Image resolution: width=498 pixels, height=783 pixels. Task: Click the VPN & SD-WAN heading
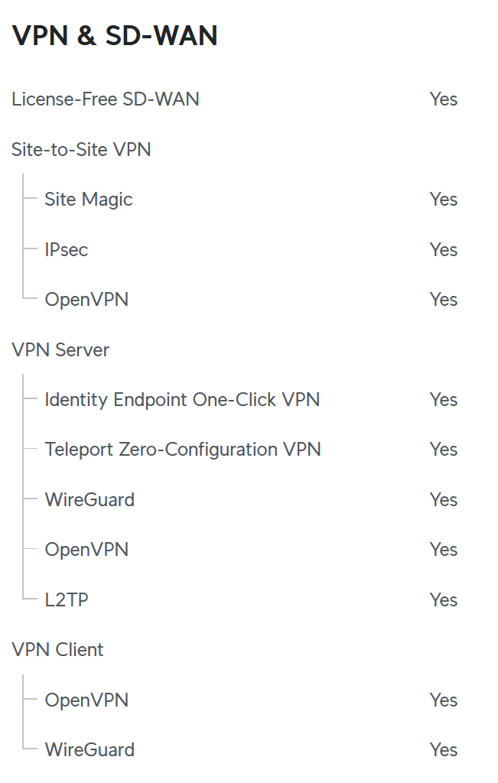pyautogui.click(x=115, y=36)
